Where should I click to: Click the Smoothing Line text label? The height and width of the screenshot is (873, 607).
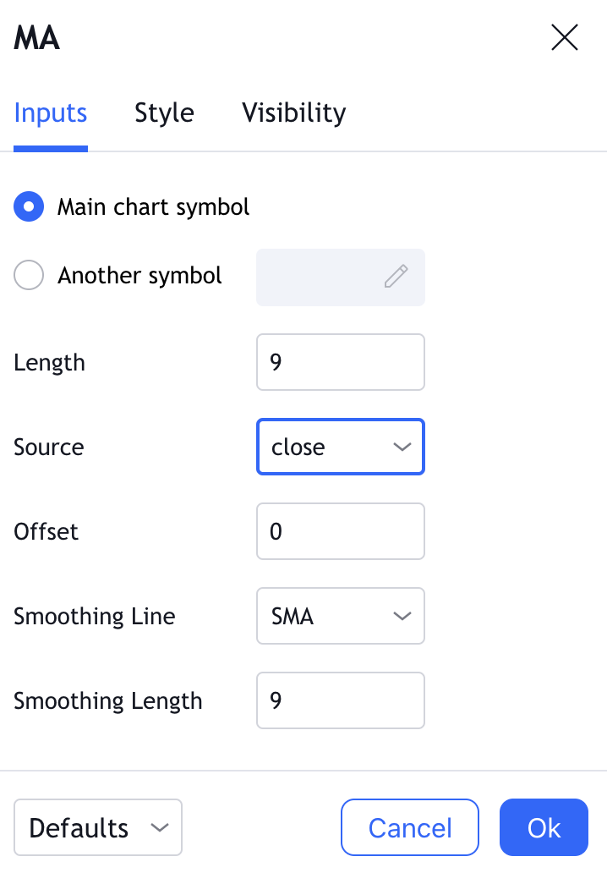(x=95, y=617)
